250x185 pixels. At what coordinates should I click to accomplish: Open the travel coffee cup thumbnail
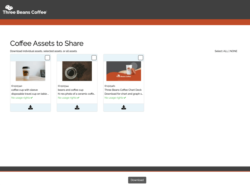pyautogui.click(x=31, y=71)
